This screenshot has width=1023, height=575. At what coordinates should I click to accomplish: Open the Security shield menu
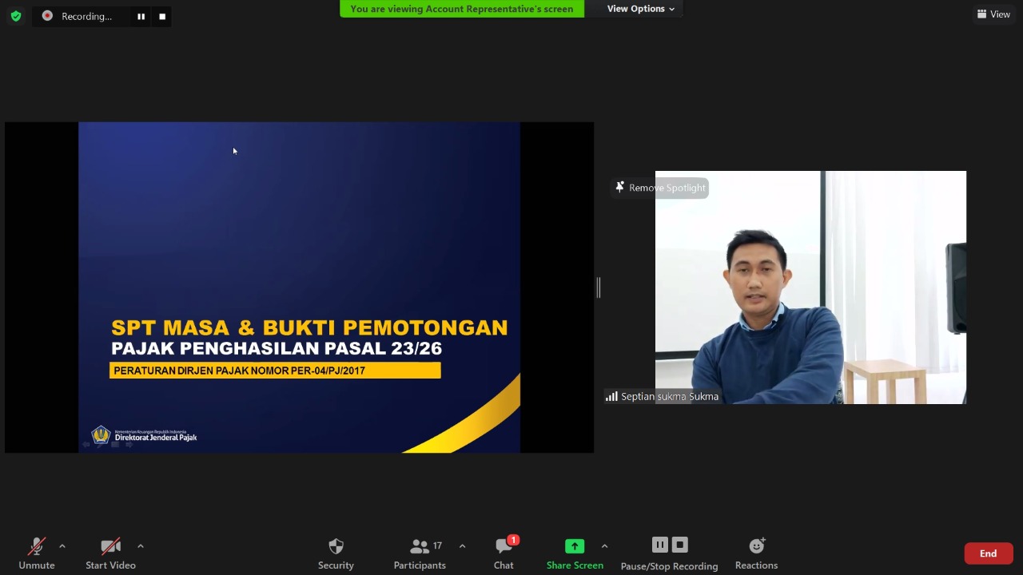pos(336,553)
